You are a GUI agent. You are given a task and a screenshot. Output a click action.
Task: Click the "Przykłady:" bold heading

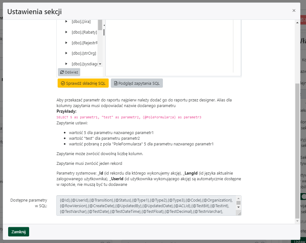click(66, 111)
